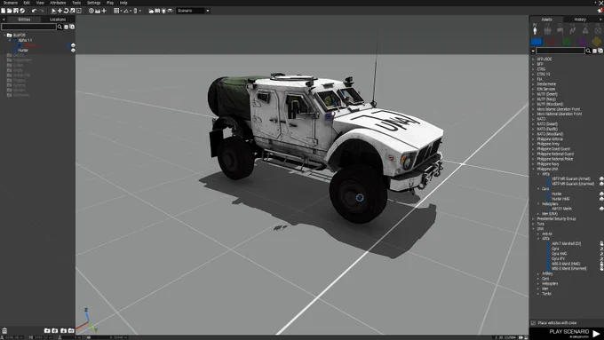
Task: Switch to the History tab
Action: (x=580, y=20)
